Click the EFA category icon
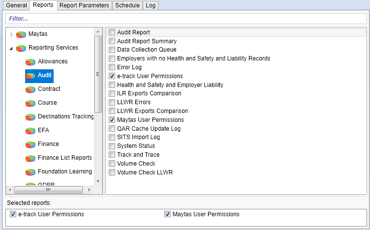The width and height of the screenshot is (370, 230). 31,131
